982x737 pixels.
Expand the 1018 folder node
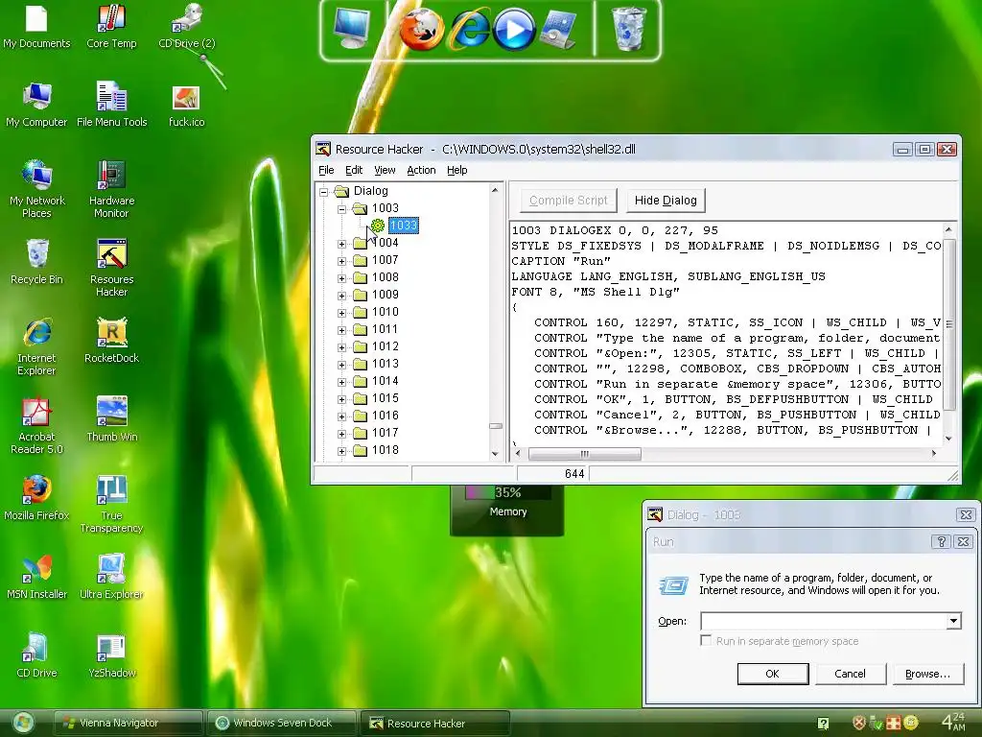pos(342,451)
